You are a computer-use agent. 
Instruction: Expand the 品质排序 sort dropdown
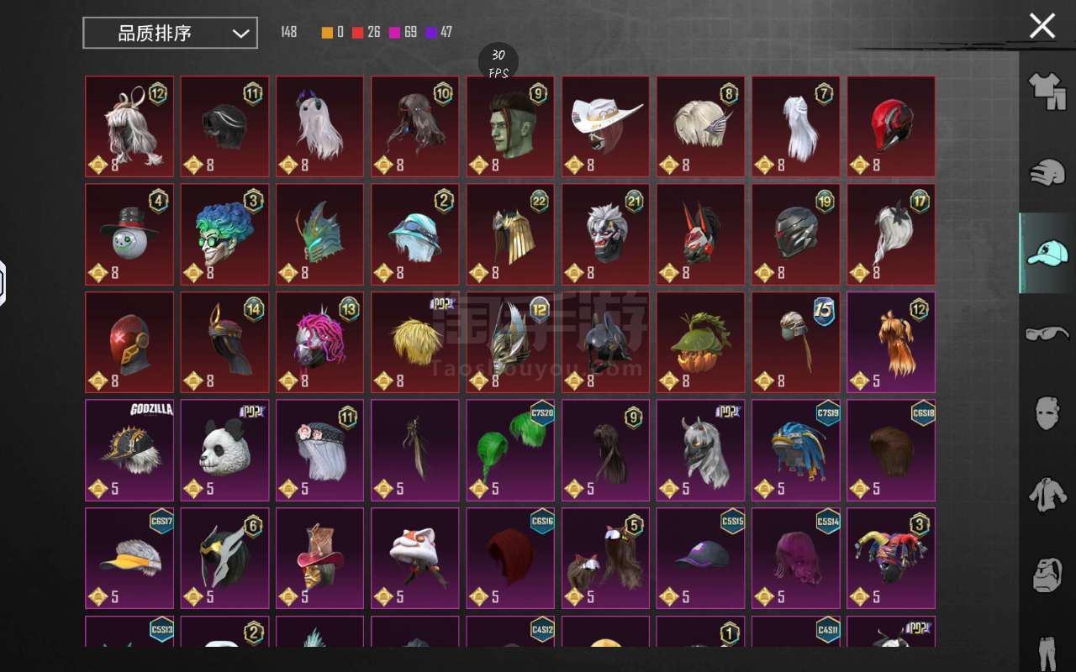(170, 33)
